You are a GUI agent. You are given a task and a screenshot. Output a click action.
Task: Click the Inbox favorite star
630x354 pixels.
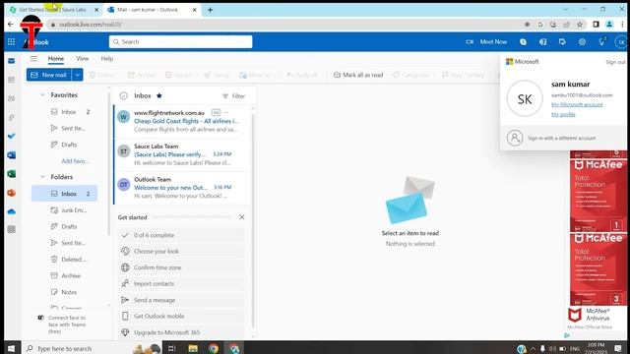point(159,95)
